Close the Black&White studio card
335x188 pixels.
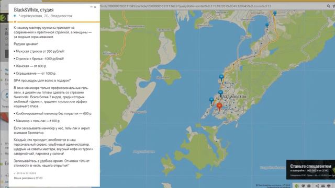pos(95,7)
